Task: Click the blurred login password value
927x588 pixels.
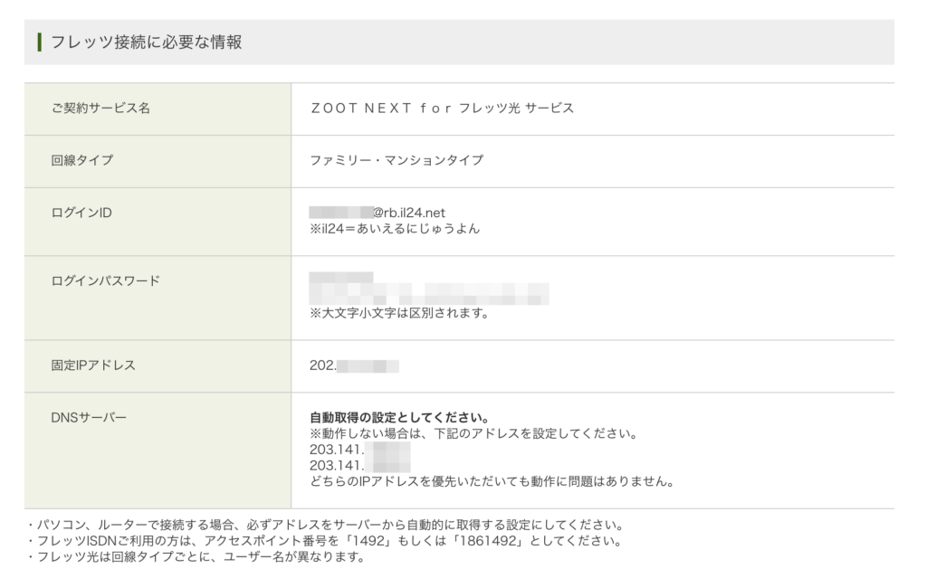Action: tap(429, 289)
